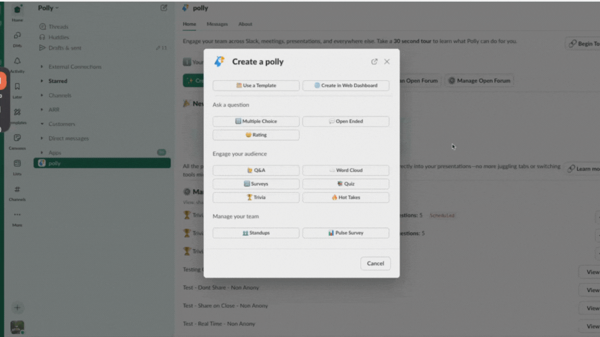Screen dimensions: 600x337
Task: Open the user profile avatar
Action: 17,327
